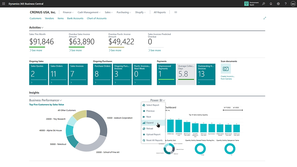This screenshot has width=297, height=167.
Task: Open the Sales Orders tile showing 11
Action: [x=58, y=74]
